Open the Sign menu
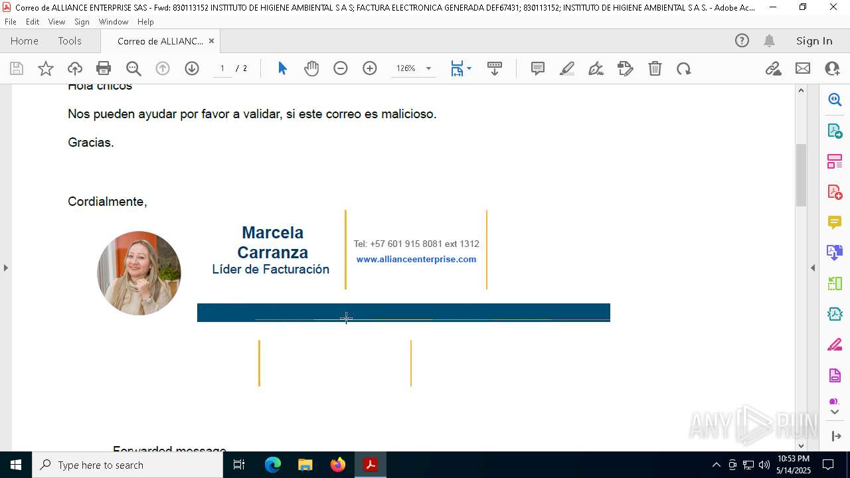Screen dimensions: 850x478 (82, 21)
